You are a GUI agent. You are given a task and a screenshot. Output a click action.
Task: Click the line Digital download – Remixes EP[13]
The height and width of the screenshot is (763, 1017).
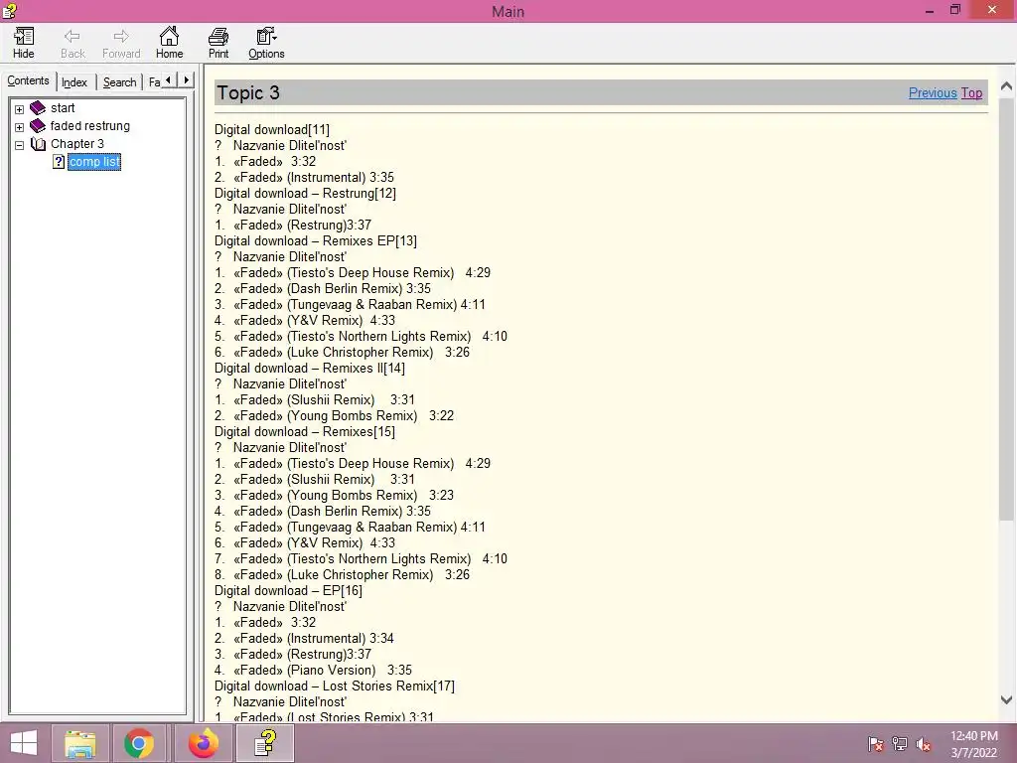tap(316, 240)
